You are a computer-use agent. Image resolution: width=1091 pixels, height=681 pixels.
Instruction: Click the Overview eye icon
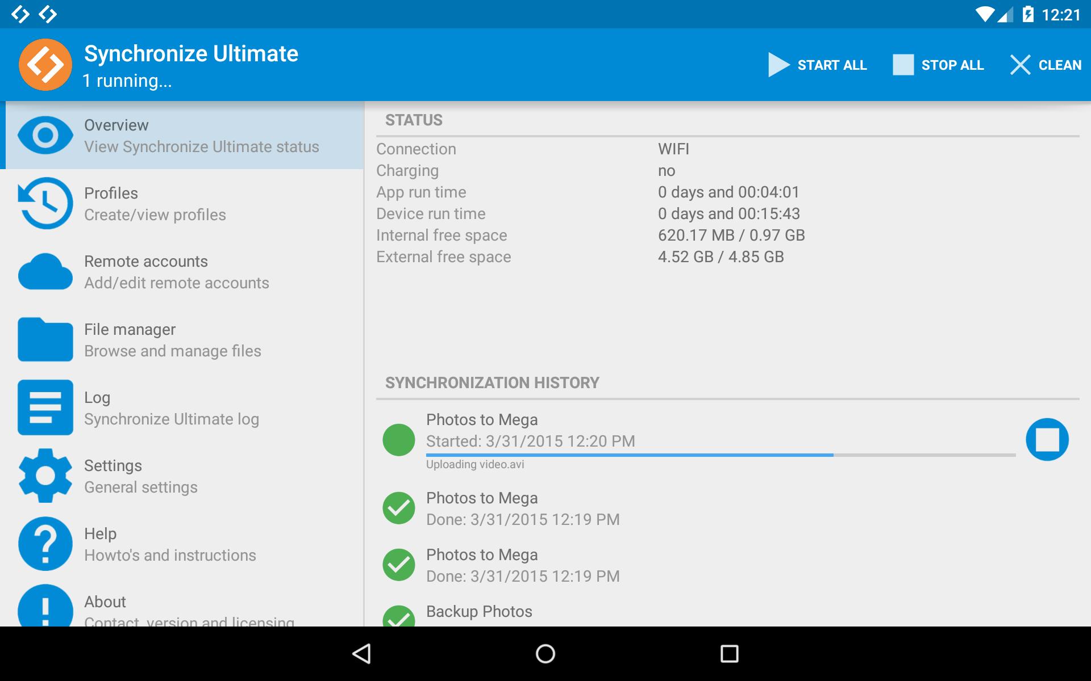45,135
